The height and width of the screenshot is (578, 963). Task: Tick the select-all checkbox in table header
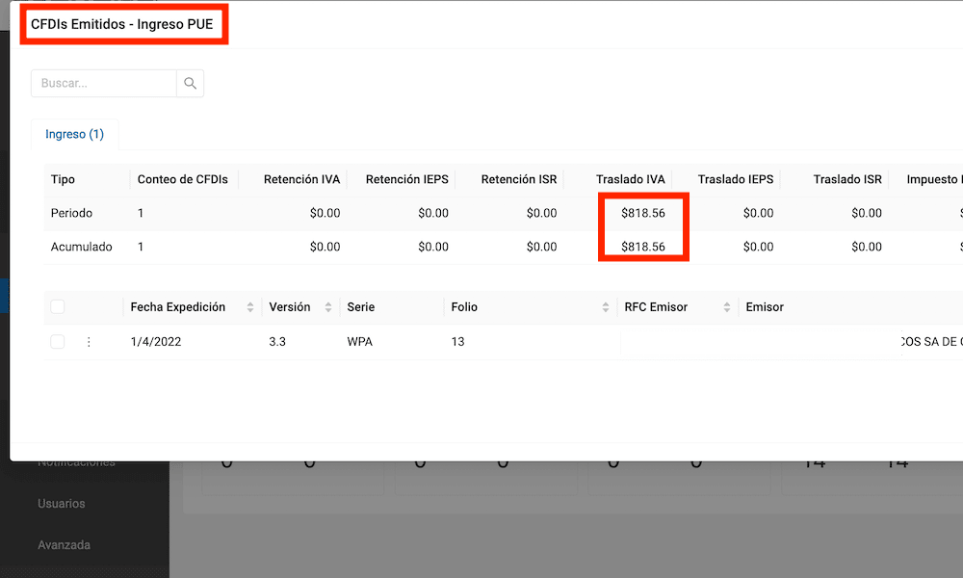pos(58,307)
